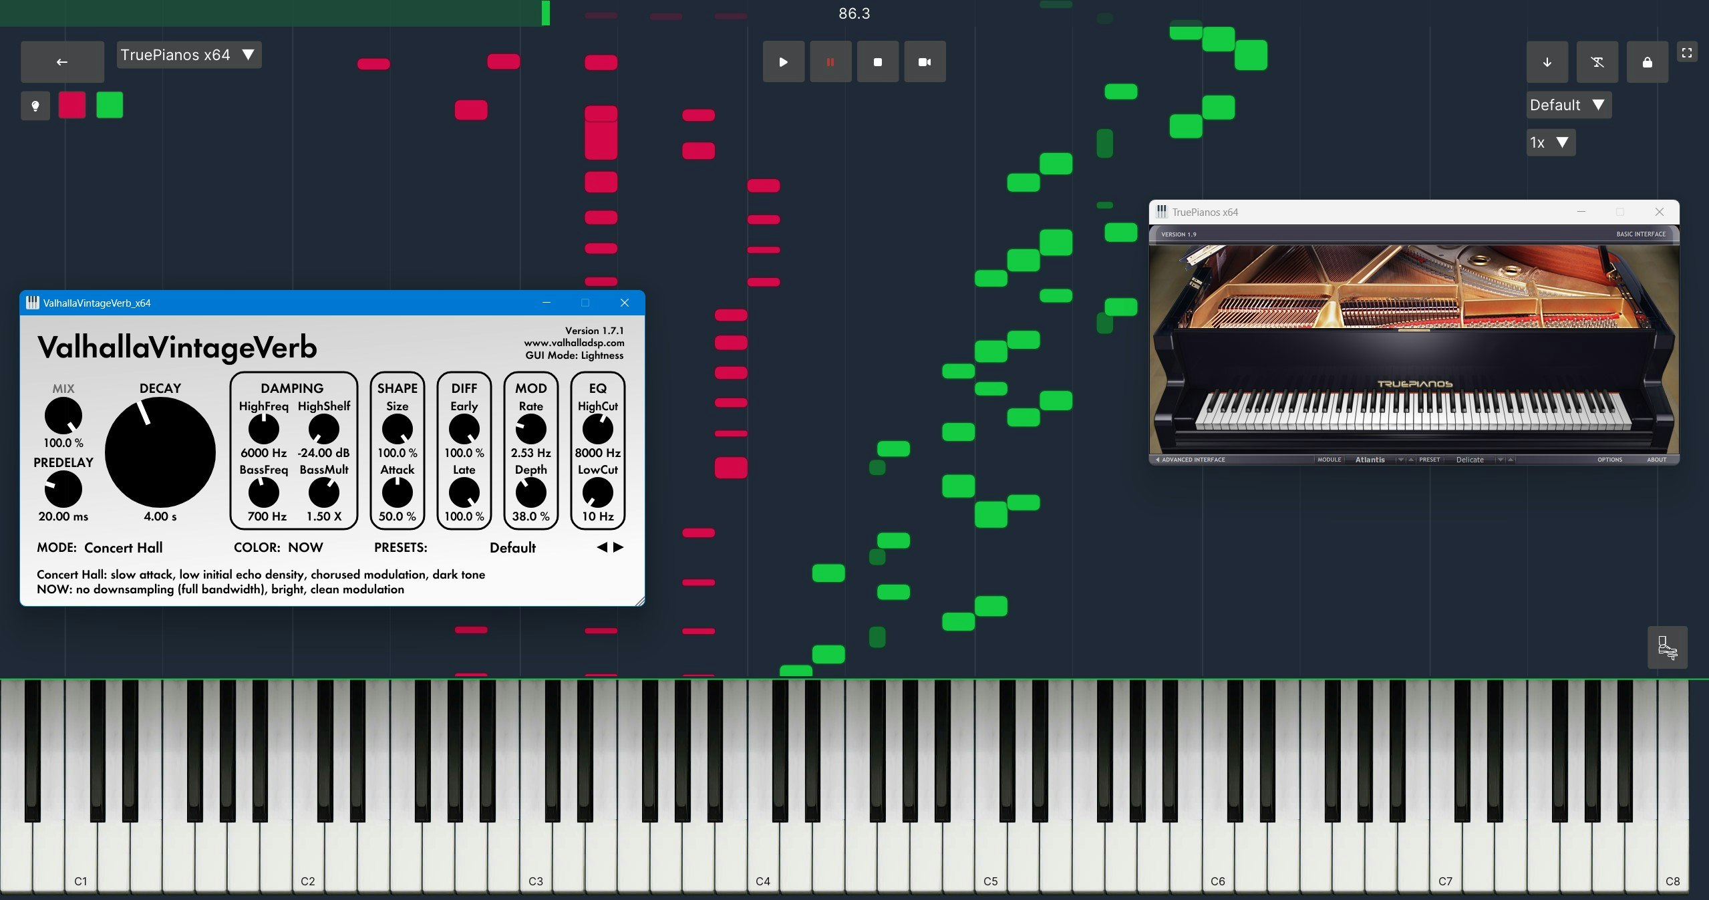Click the -24.00 dB HighShelf value
The image size is (1709, 900).
click(324, 453)
